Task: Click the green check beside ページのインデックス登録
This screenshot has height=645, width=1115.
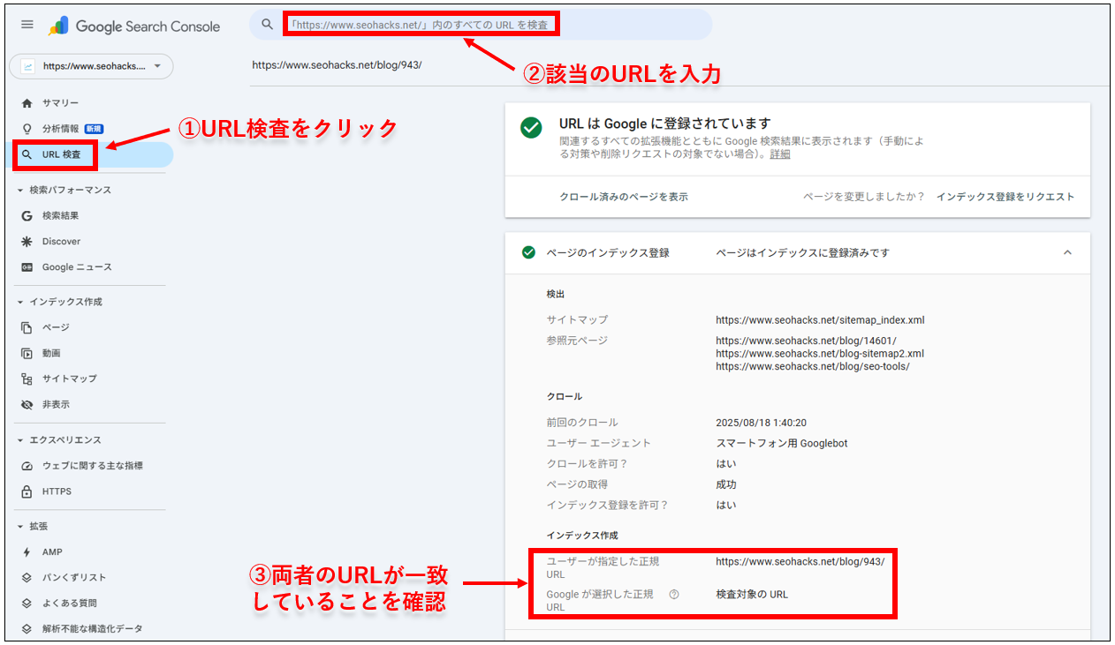Action: (528, 252)
